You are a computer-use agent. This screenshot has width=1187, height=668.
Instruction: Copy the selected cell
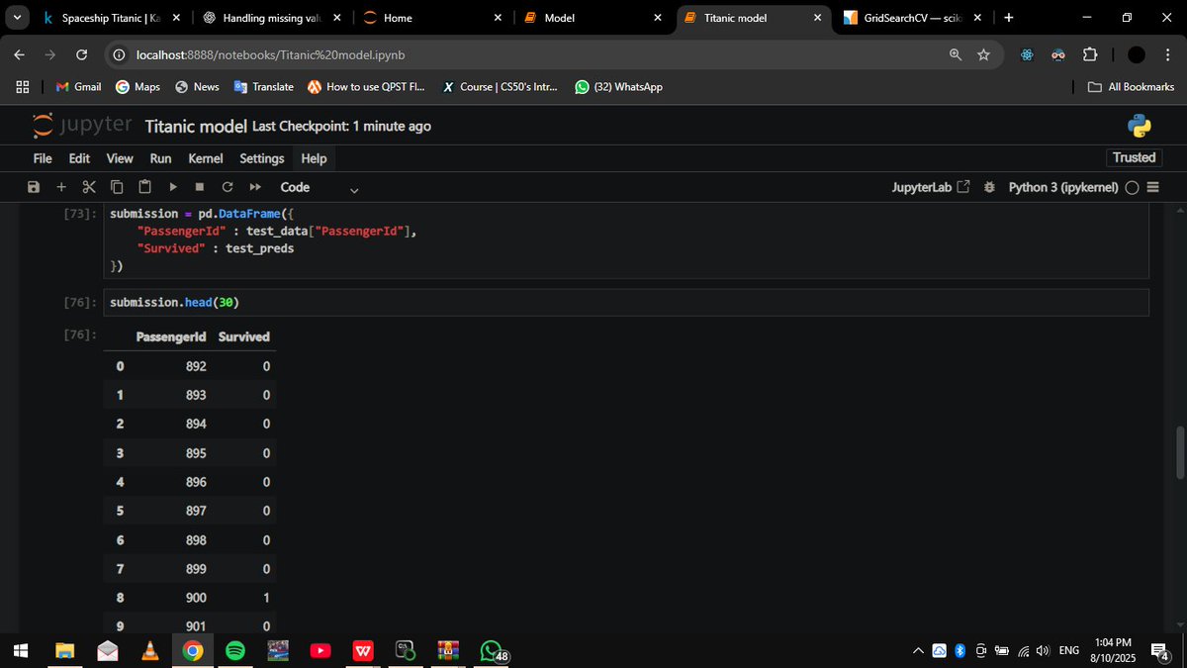[x=117, y=187]
